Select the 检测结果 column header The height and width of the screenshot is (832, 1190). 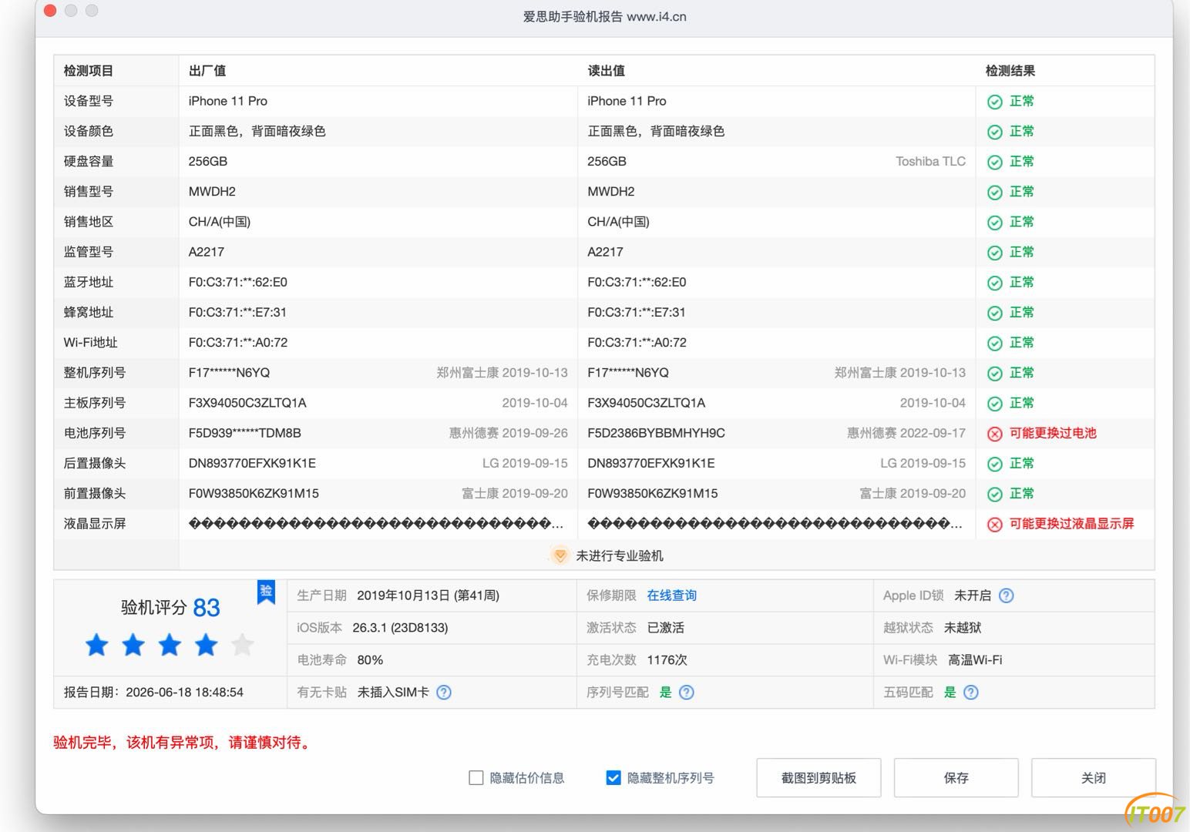pos(1010,71)
